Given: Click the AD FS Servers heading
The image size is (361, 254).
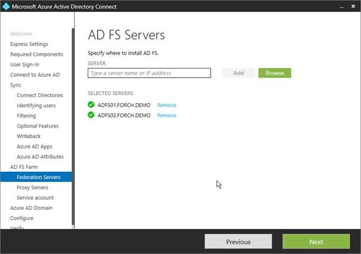Looking at the screenshot, I should point(126,35).
